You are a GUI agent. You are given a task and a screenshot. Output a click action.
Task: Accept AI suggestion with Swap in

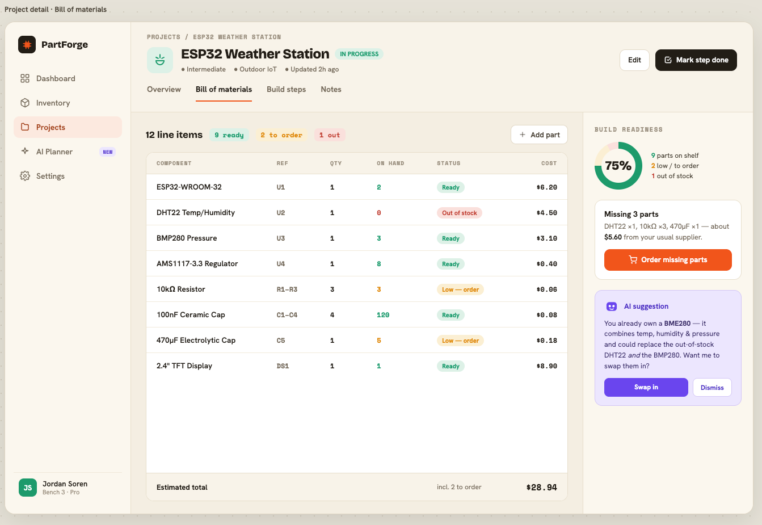(646, 387)
